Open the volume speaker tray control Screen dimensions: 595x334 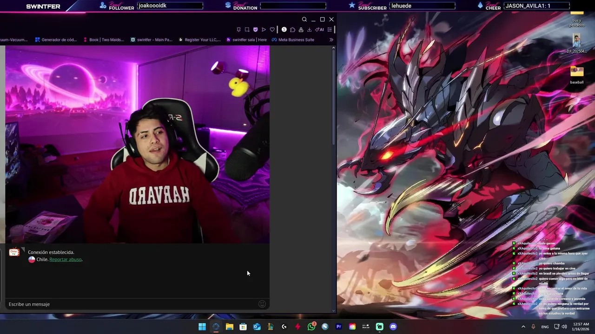click(564, 327)
